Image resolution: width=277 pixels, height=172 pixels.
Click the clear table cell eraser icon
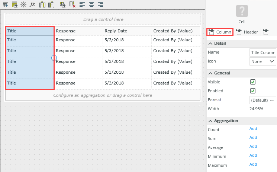tap(62, 4)
